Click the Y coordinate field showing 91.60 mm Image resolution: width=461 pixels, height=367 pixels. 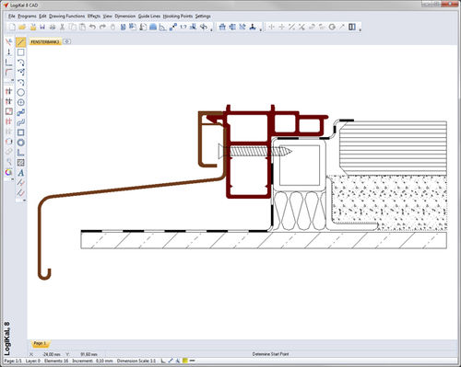pos(89,354)
